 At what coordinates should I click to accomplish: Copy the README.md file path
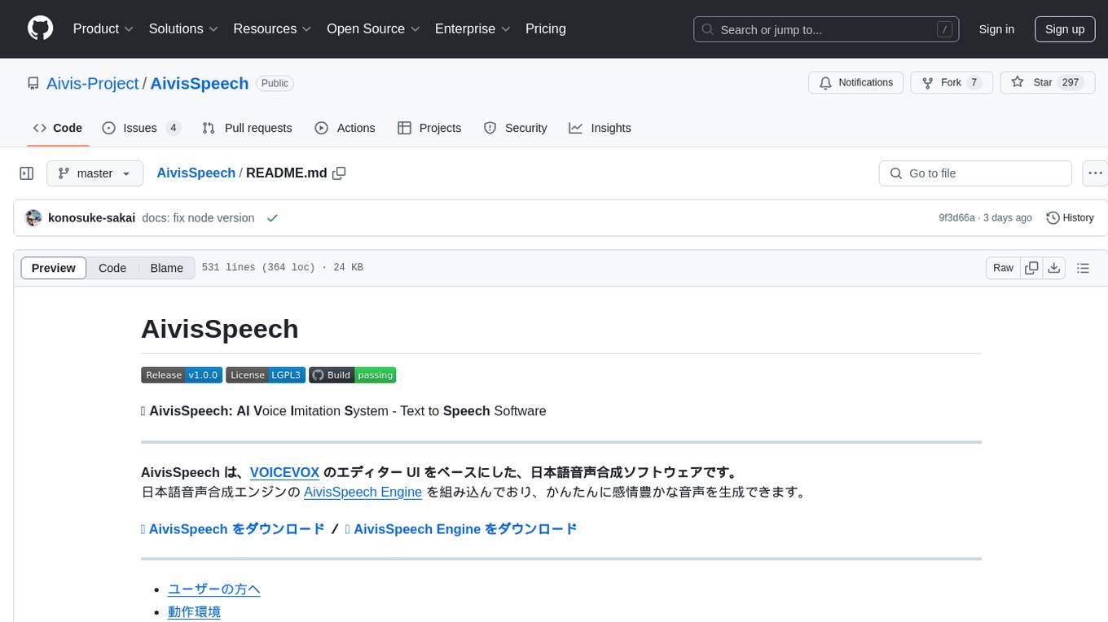tap(339, 173)
